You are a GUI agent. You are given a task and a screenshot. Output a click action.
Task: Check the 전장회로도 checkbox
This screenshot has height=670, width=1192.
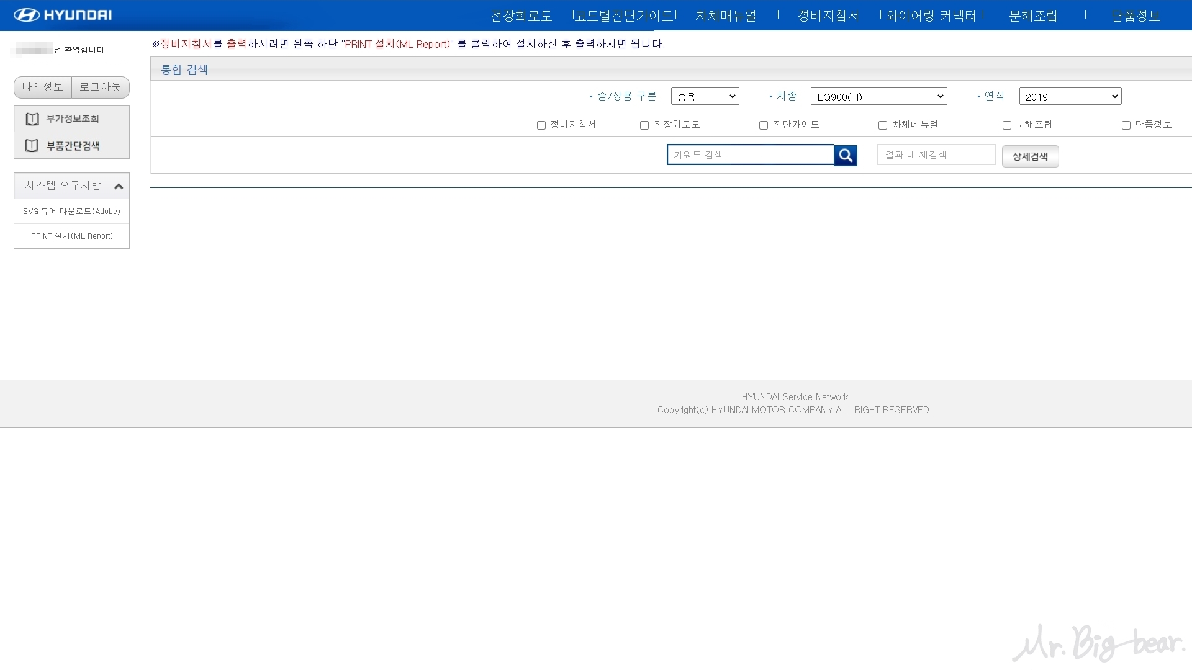(x=644, y=125)
